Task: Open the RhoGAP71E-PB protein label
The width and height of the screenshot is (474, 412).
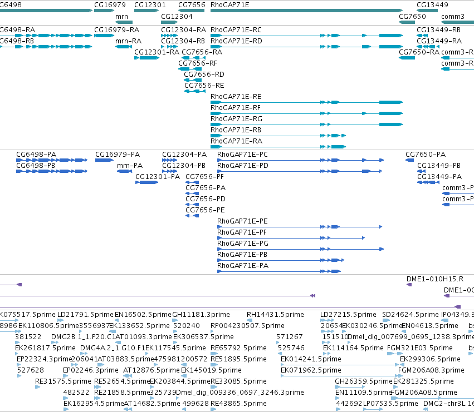Action: tap(242, 255)
